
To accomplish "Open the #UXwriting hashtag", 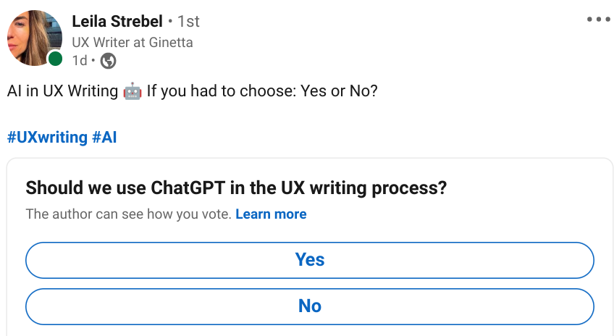I will click(47, 138).
